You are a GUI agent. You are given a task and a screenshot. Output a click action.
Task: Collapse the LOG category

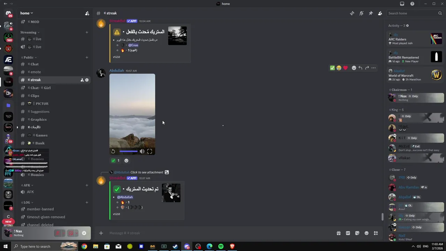(x=28, y=202)
